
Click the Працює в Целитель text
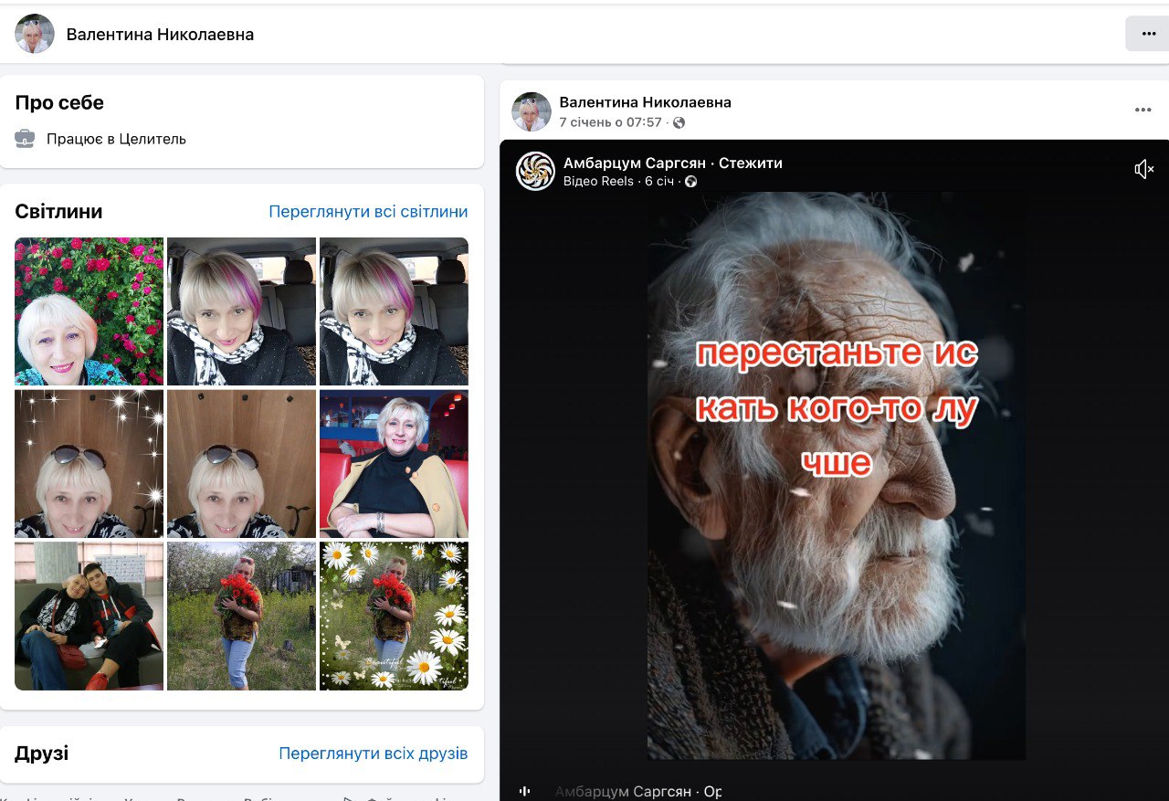tap(116, 139)
